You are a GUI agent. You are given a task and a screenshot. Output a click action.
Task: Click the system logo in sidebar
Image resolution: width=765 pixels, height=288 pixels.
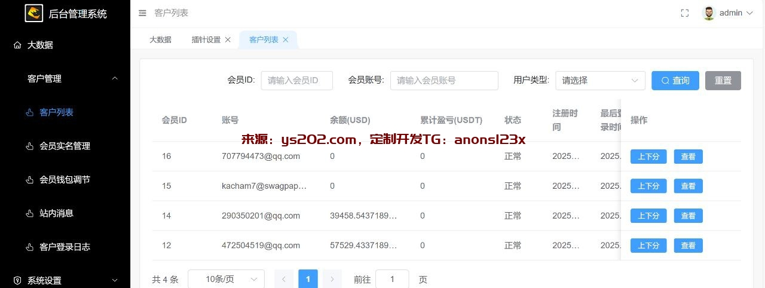point(33,13)
